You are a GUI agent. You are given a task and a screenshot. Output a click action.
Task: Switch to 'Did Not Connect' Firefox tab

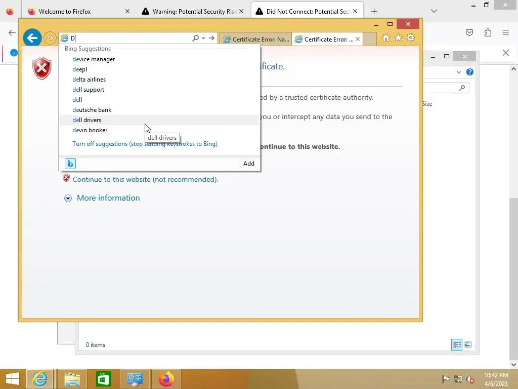(x=307, y=12)
